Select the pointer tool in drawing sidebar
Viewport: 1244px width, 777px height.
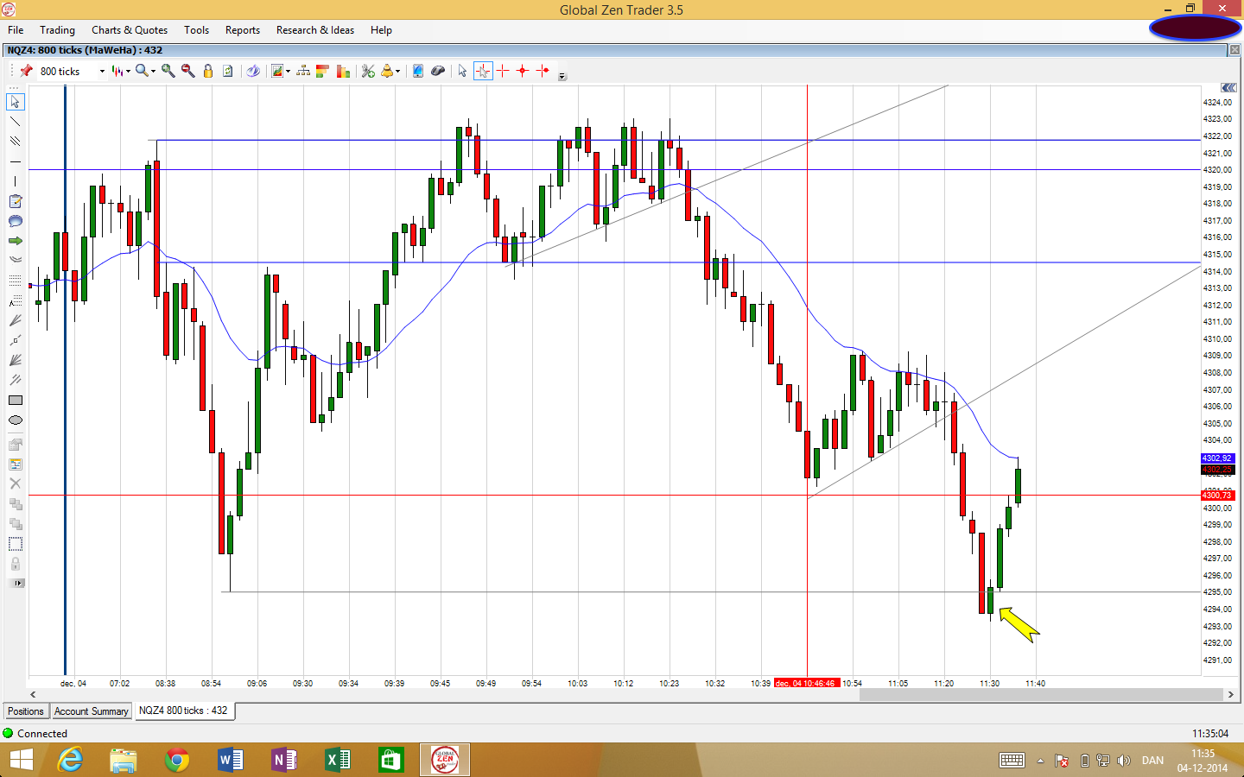click(16, 102)
